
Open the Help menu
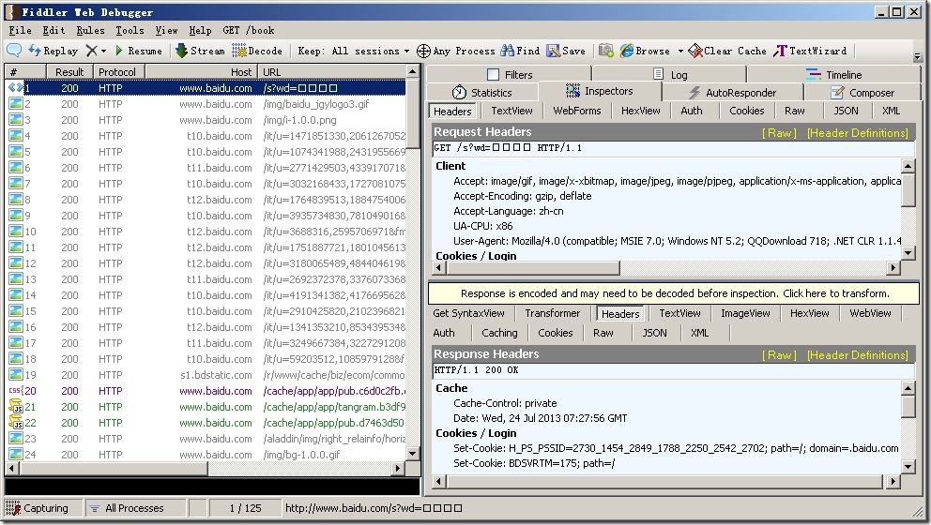point(200,30)
